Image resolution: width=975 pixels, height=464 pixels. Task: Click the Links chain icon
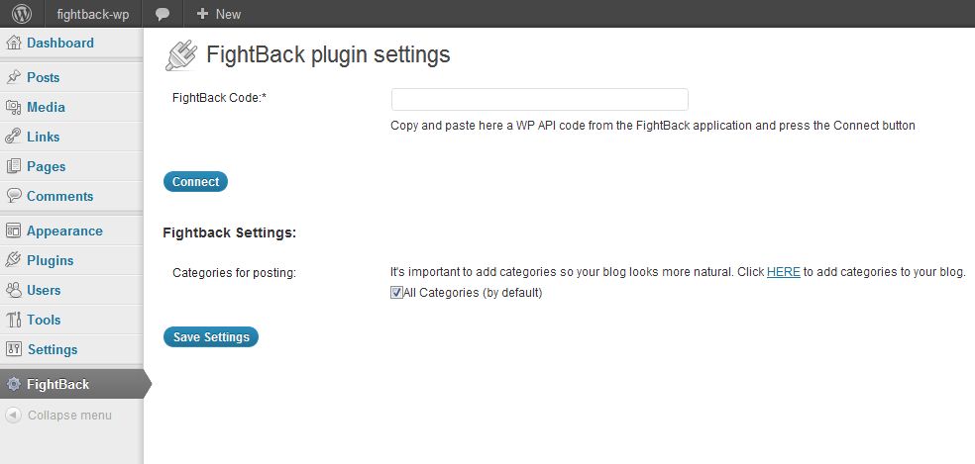(x=13, y=137)
